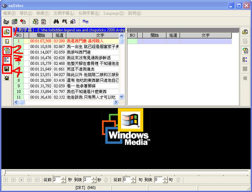Click the left panel 開始 column header
The image size is (252, 192).
click(41, 35)
